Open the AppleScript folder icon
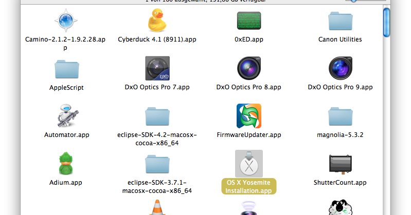The width and height of the screenshot is (411, 215). click(x=66, y=69)
